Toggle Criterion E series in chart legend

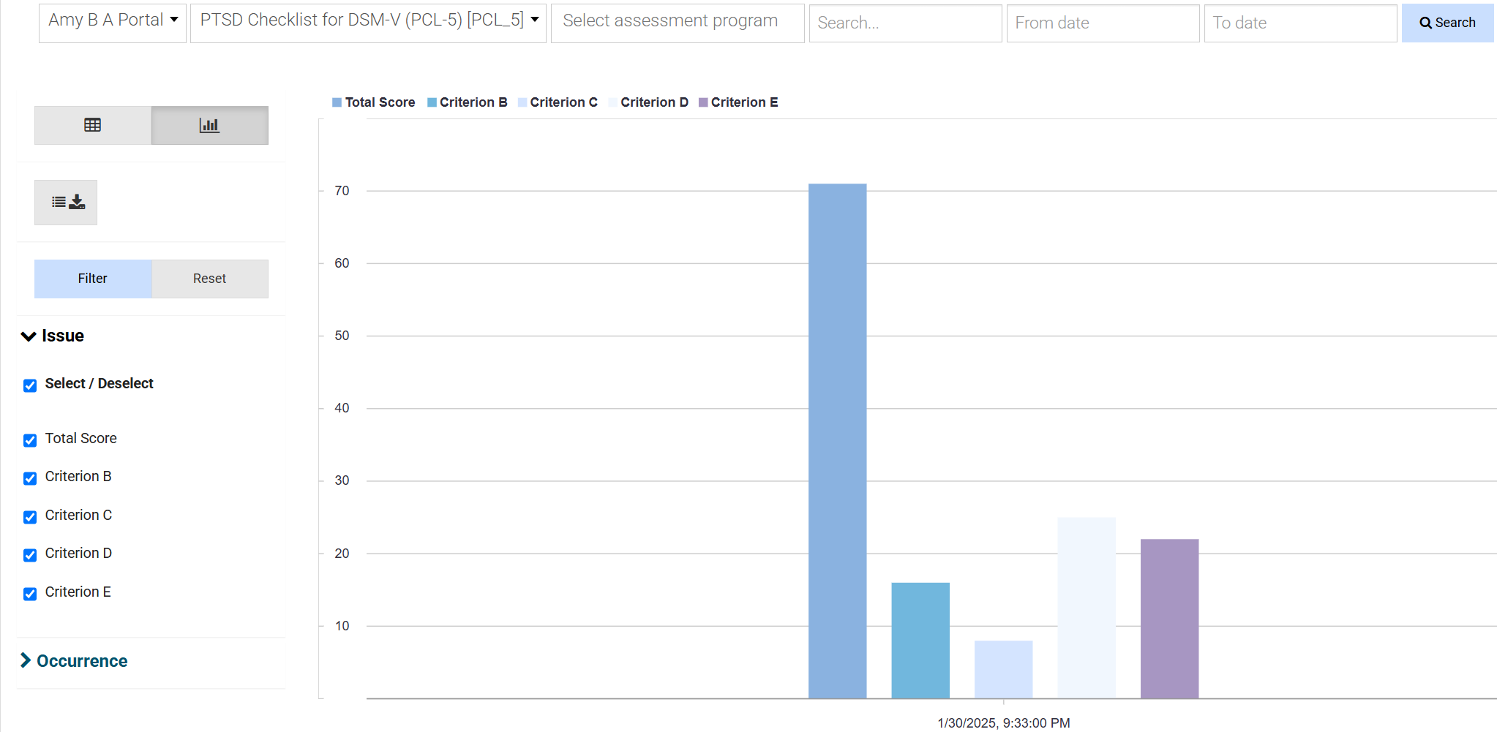738,102
